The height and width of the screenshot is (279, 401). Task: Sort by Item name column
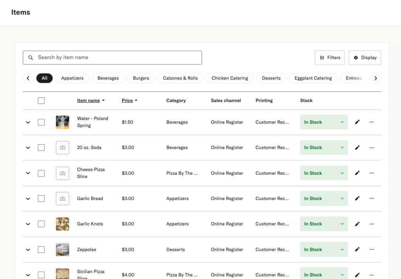(91, 100)
